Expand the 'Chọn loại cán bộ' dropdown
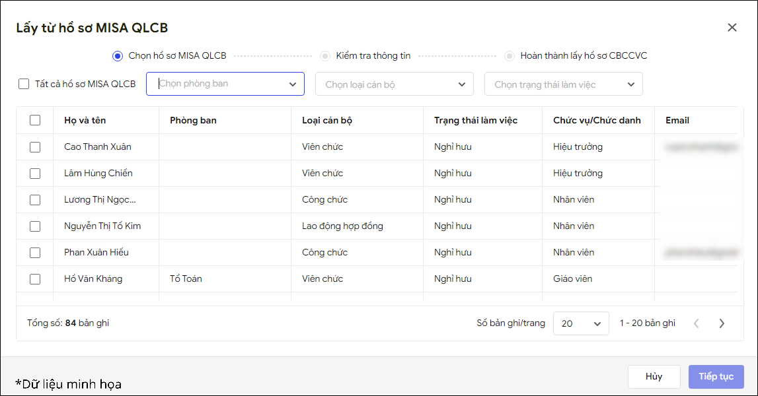 click(x=395, y=84)
